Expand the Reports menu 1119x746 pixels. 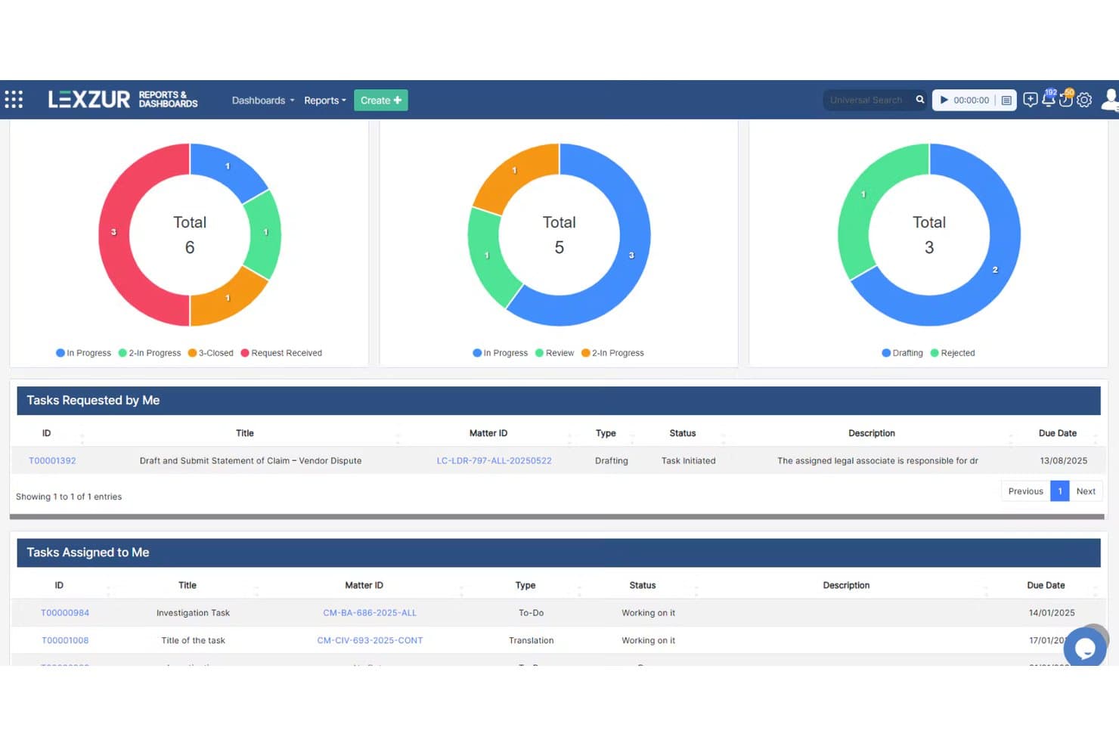[325, 101]
